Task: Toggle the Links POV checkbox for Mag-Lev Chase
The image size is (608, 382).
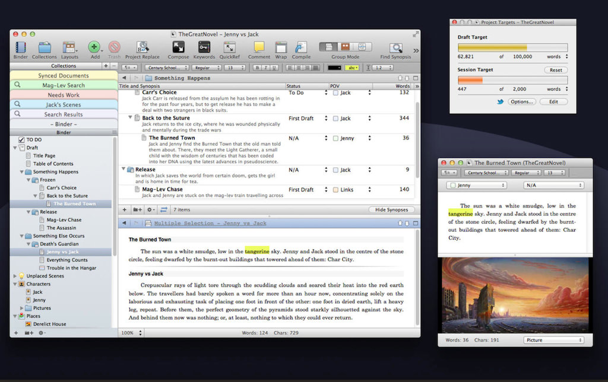Action: click(335, 190)
